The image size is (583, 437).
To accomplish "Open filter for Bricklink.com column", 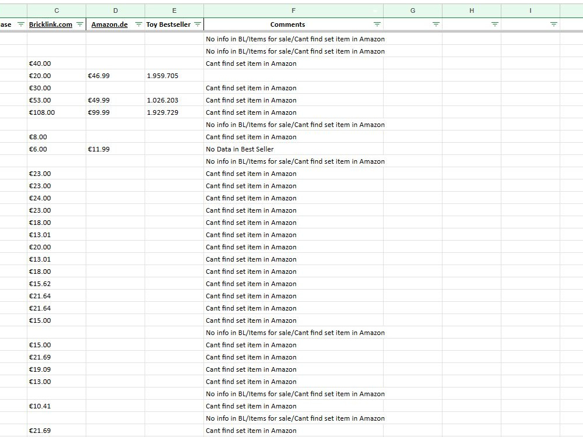I will pyautogui.click(x=79, y=24).
